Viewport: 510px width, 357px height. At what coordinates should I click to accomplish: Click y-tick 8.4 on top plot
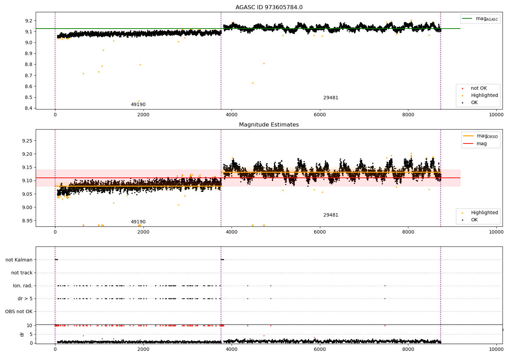(x=29, y=108)
